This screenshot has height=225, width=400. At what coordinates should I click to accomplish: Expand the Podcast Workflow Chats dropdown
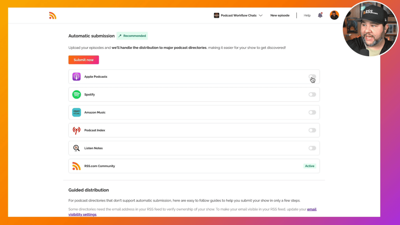261,16
